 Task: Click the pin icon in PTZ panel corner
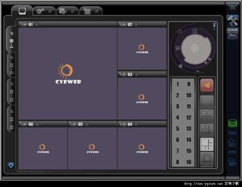click(x=214, y=26)
